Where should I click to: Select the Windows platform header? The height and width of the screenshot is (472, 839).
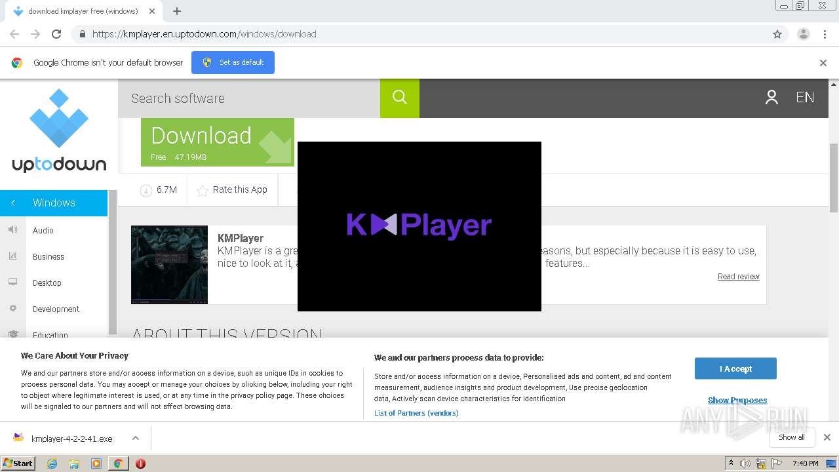point(54,203)
